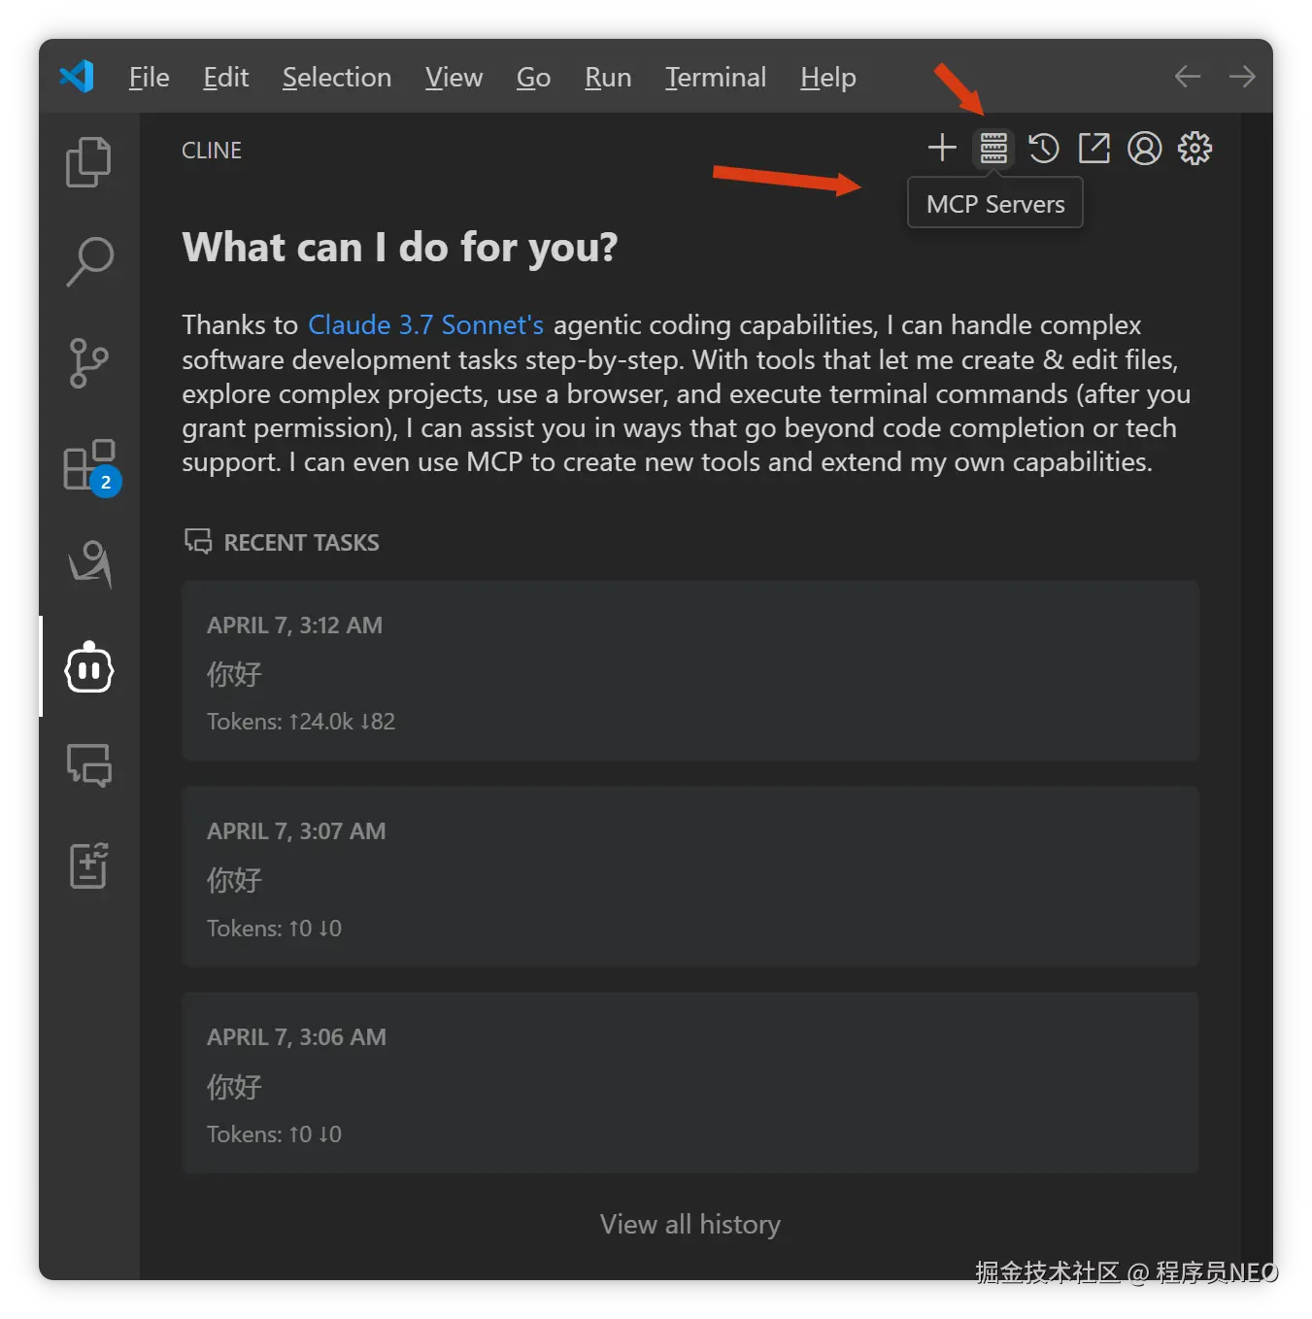Follow the Claude 3.7 Sonnet's link
This screenshot has height=1319, width=1312.
[425, 324]
